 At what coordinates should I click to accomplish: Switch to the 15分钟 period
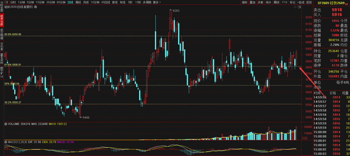(x=40, y=2)
